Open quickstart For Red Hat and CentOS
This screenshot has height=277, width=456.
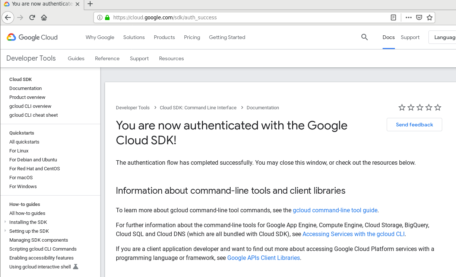(35, 168)
